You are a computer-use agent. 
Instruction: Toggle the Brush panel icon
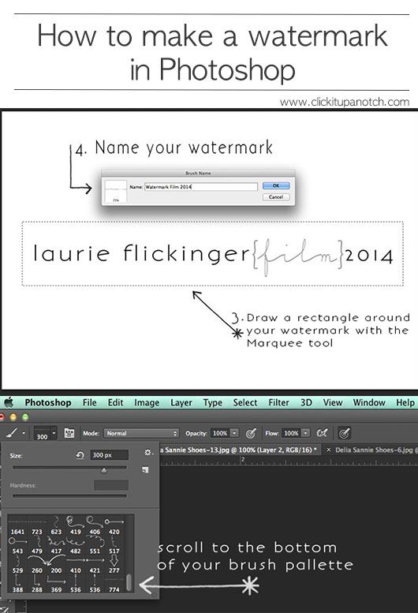coord(69,433)
